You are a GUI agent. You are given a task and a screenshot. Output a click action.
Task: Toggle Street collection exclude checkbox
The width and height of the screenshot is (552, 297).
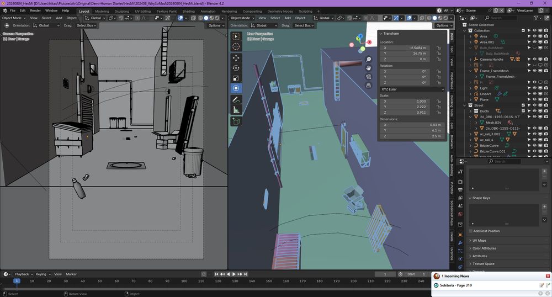click(523, 105)
